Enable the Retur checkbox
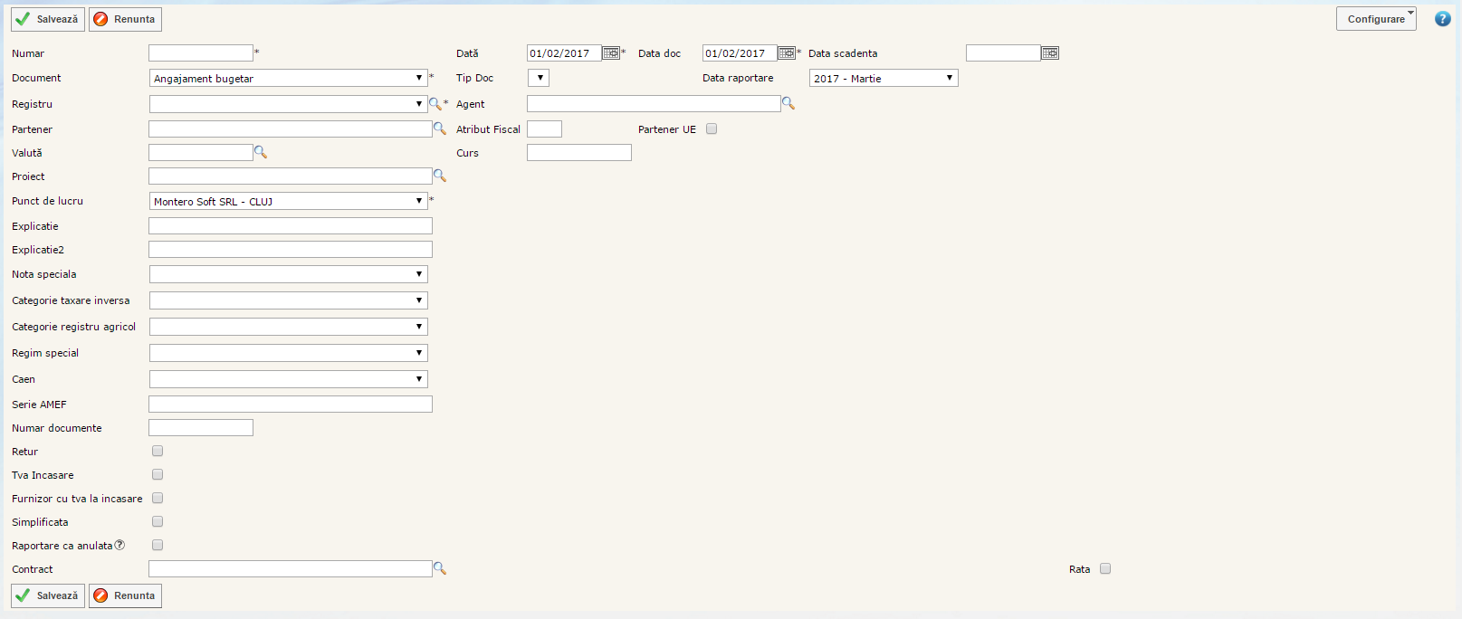The image size is (1462, 619). 158,451
